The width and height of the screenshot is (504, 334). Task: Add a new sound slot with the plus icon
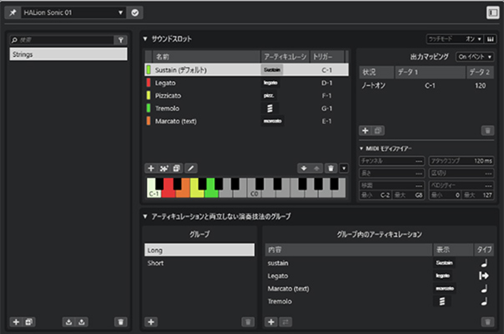(x=151, y=168)
